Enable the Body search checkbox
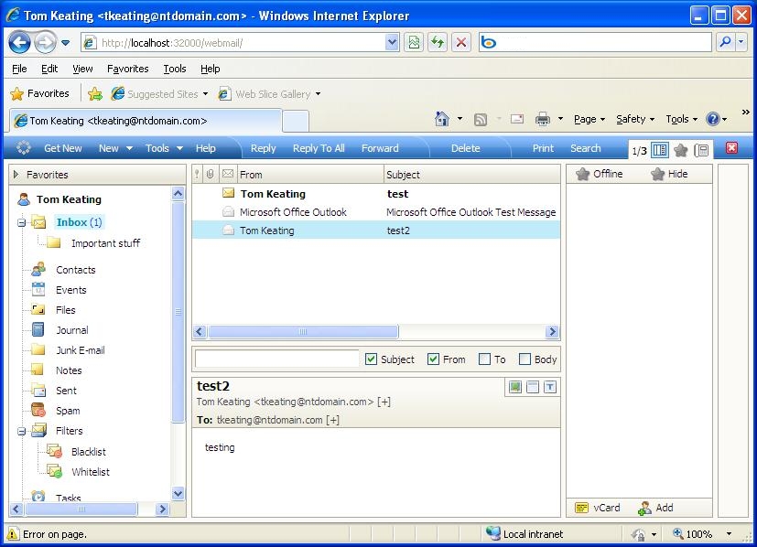The image size is (757, 547). (x=524, y=359)
